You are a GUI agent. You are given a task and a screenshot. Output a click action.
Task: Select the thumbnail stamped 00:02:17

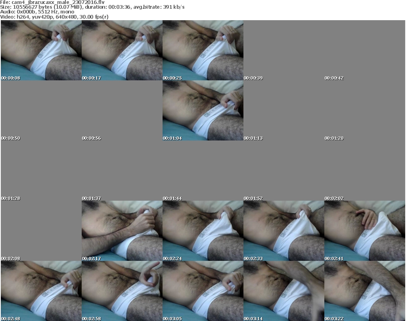pos(122,231)
